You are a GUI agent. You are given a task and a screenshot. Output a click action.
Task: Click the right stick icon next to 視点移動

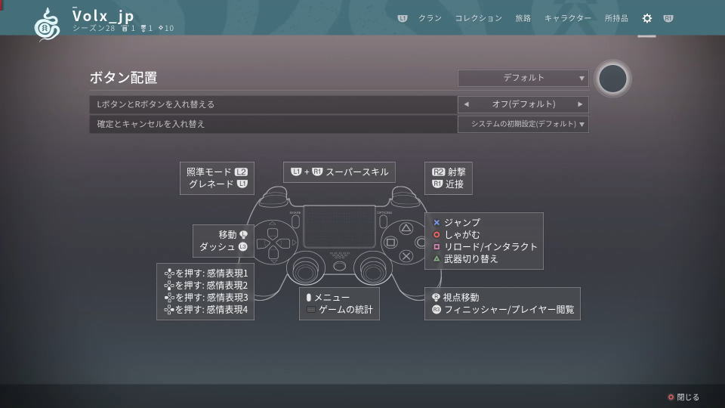(x=436, y=298)
